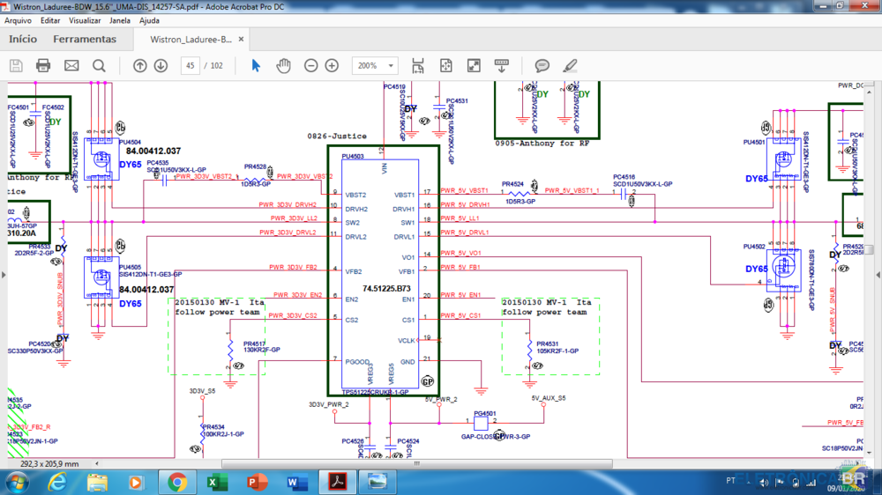This screenshot has width=882, height=495.
Task: Open Google Chrome from the taskbar
Action: click(177, 482)
